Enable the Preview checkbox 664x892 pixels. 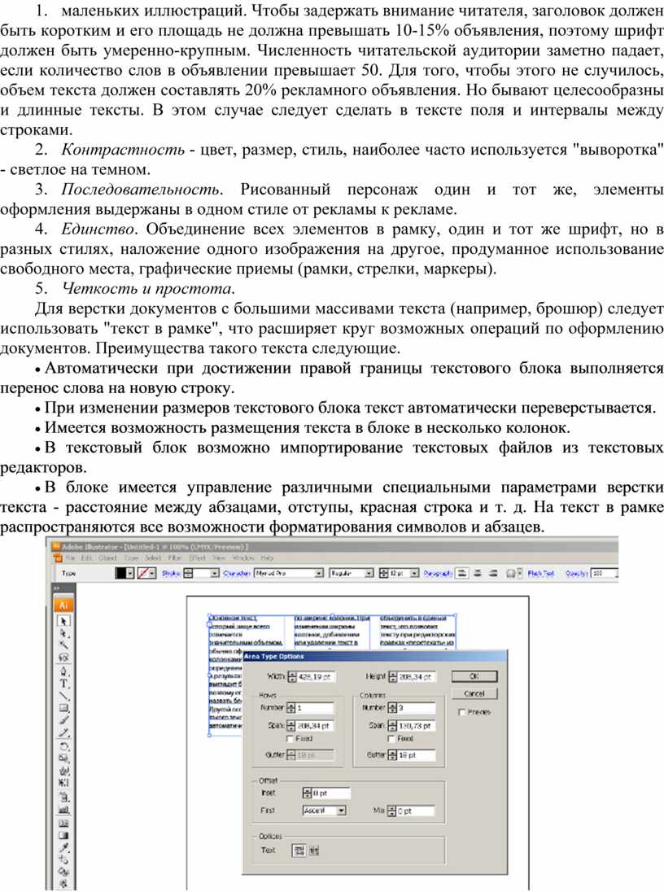pos(461,711)
